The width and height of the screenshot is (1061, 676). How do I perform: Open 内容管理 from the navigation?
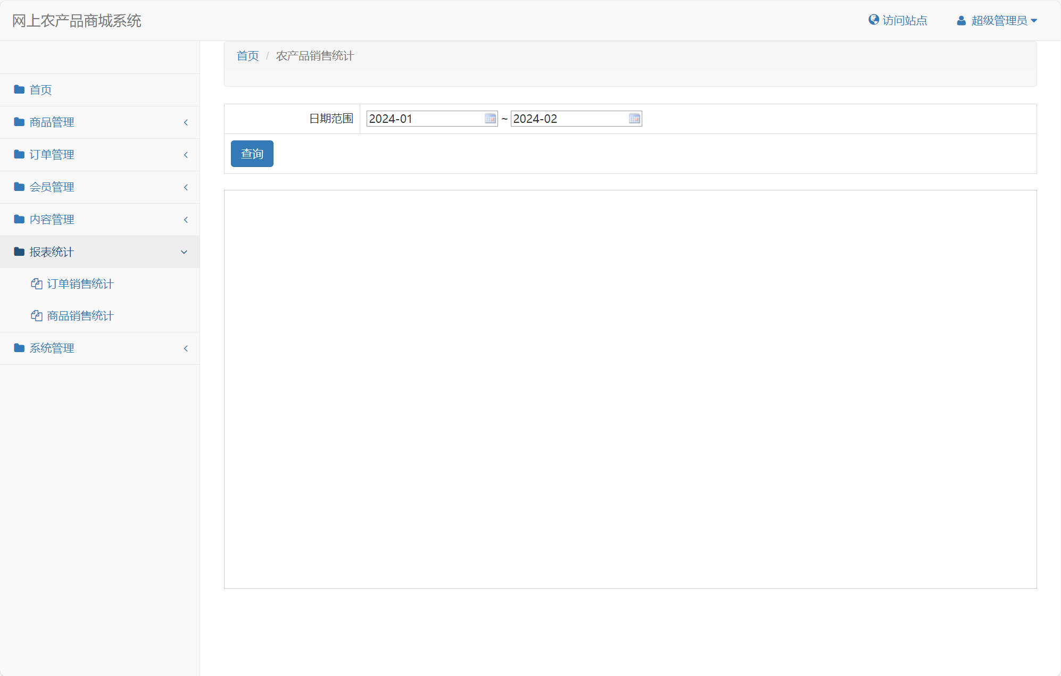coord(52,219)
